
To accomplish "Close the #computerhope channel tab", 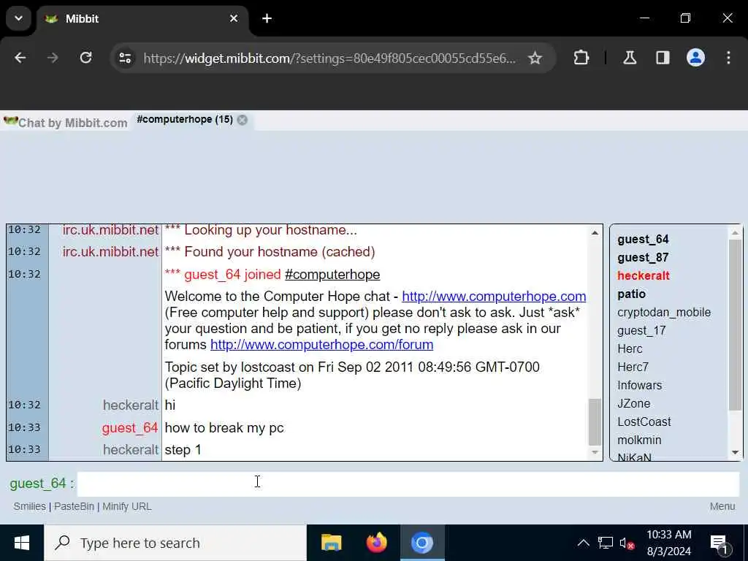I will tap(243, 121).
